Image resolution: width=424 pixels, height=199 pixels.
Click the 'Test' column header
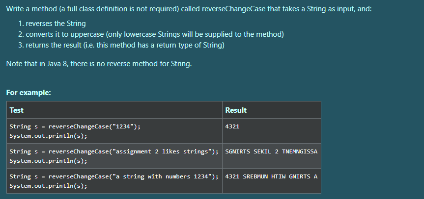(x=17, y=110)
